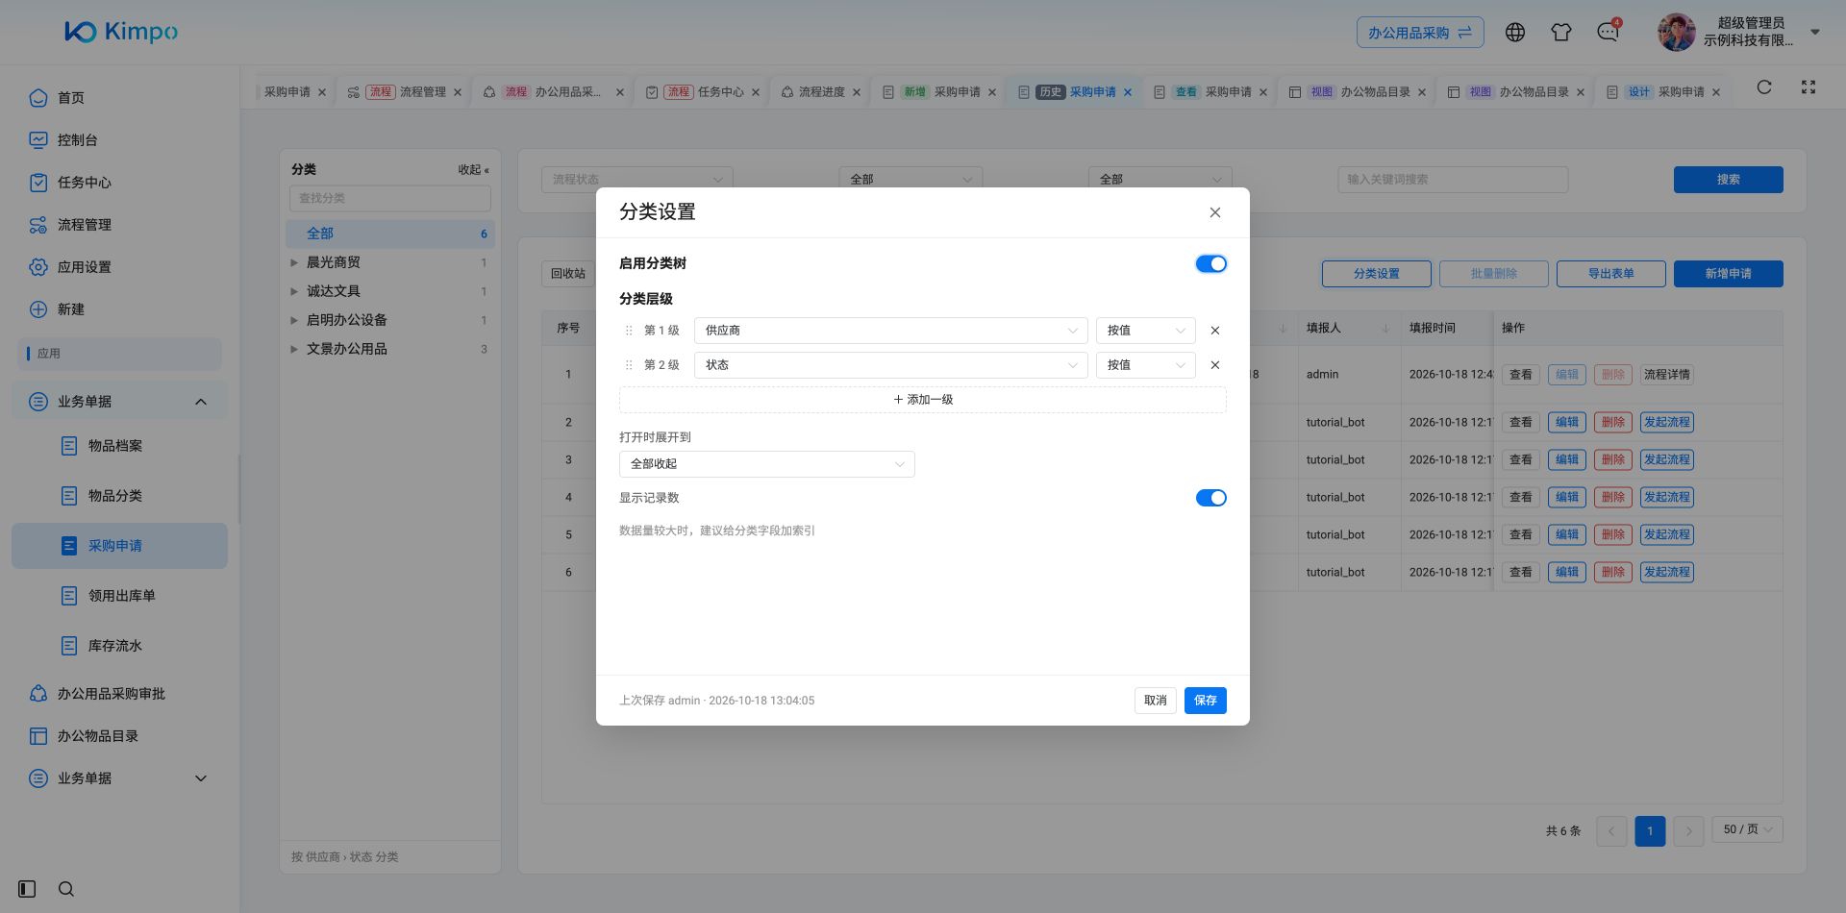Click 新增申请 button
The image size is (1846, 913).
(x=1728, y=274)
